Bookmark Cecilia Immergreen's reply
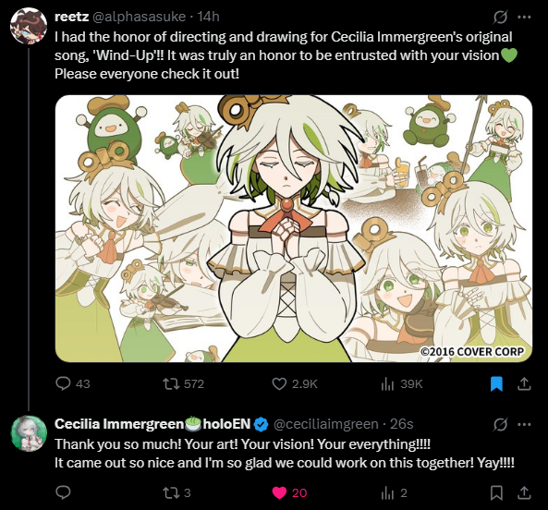 click(496, 492)
